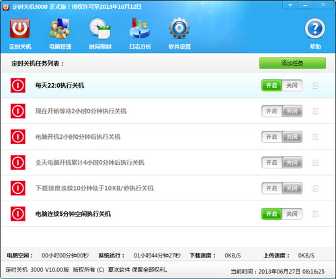
Task: Select task text 每天22:0执行关机
Action: (60, 85)
